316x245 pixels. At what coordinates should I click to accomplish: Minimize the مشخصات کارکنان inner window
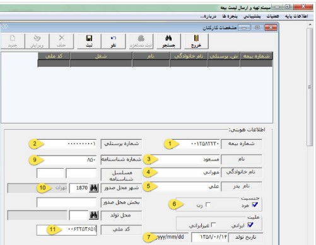click(244, 28)
